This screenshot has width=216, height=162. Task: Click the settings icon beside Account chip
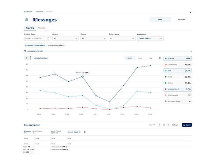click(85, 132)
